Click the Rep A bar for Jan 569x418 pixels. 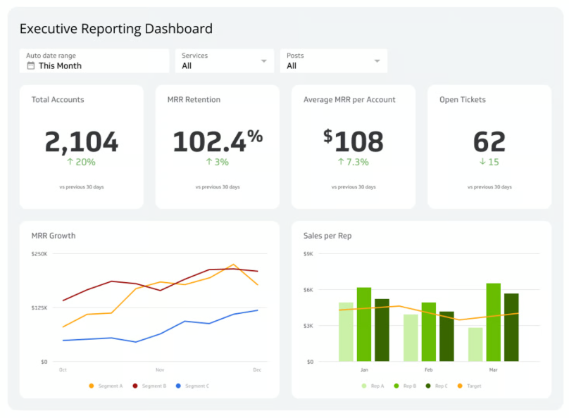coord(346,332)
